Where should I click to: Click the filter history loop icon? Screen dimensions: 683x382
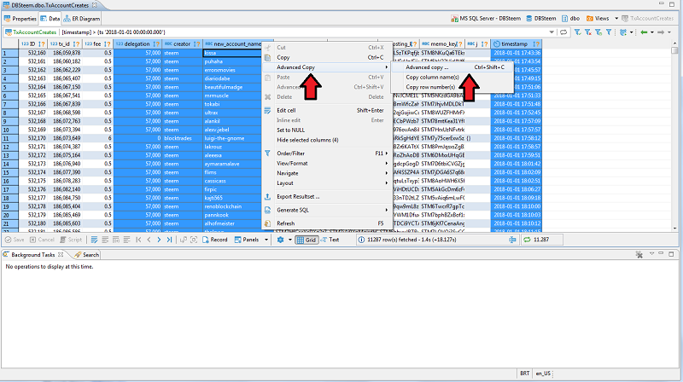(563, 32)
